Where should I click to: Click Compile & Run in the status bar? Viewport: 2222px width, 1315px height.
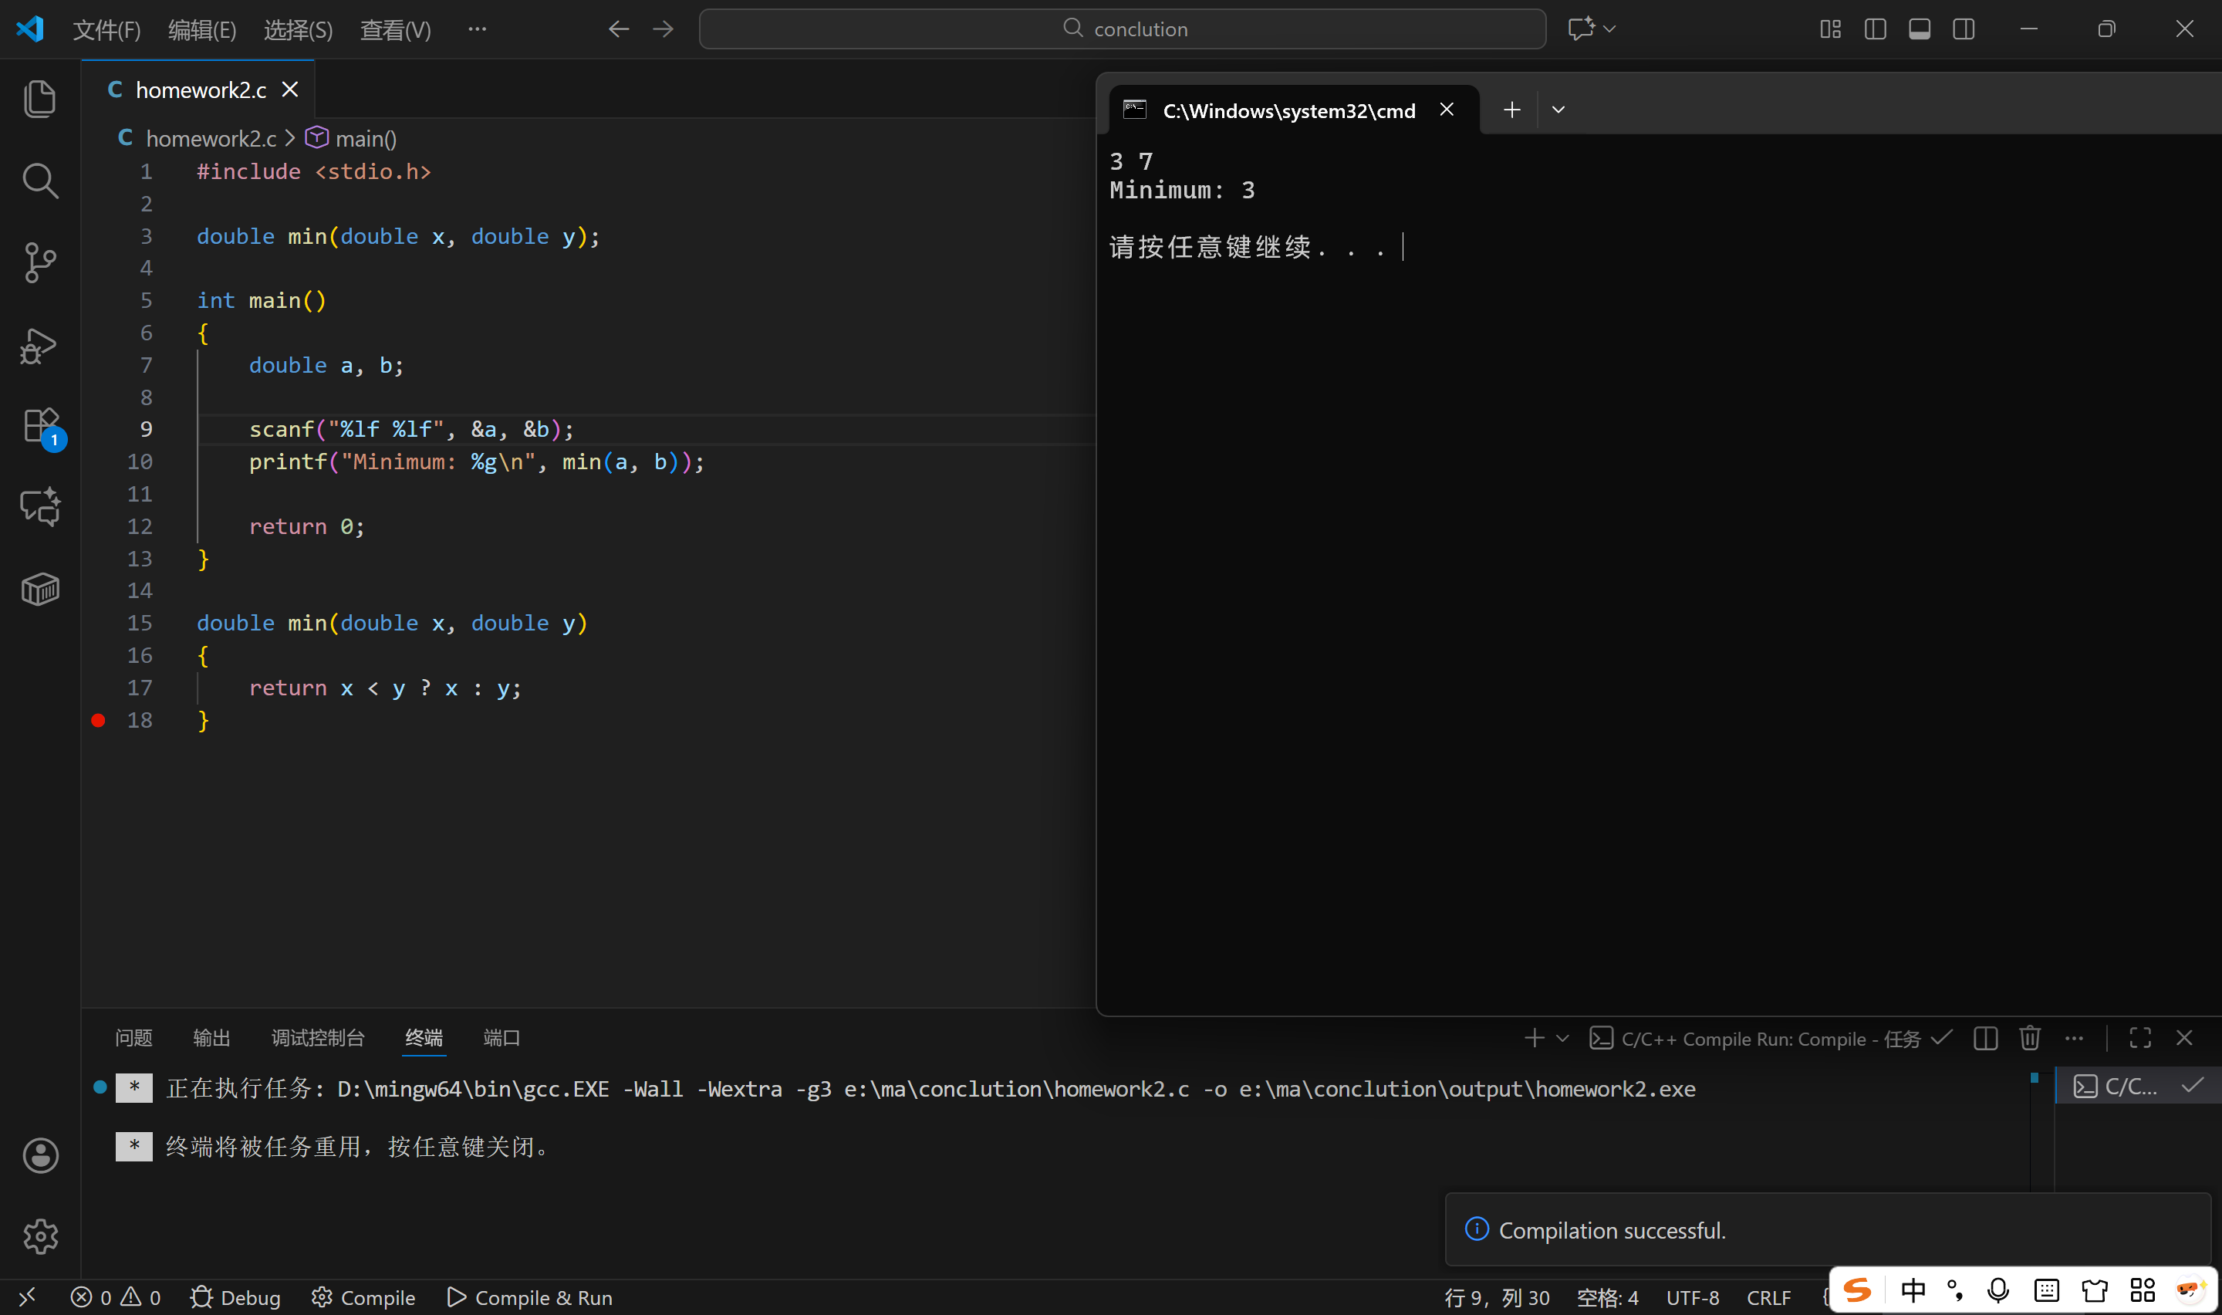pos(529,1297)
